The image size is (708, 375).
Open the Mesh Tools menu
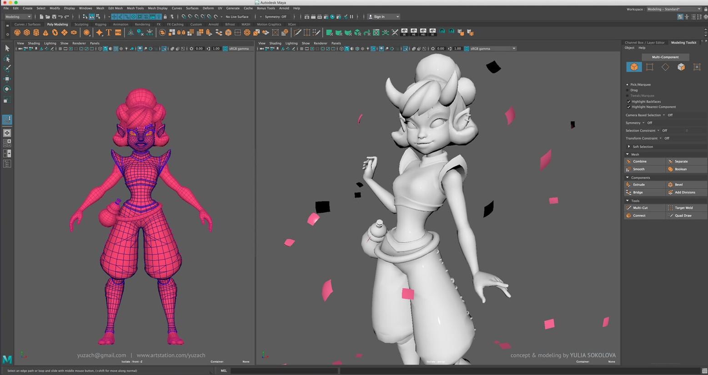tap(135, 8)
